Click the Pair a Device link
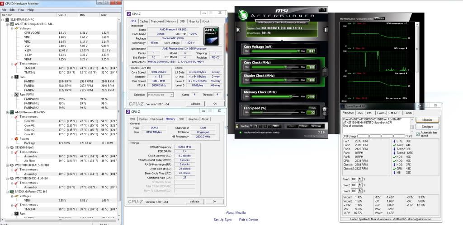Image resolution: width=463 pixels, height=225 pixels. [248, 220]
